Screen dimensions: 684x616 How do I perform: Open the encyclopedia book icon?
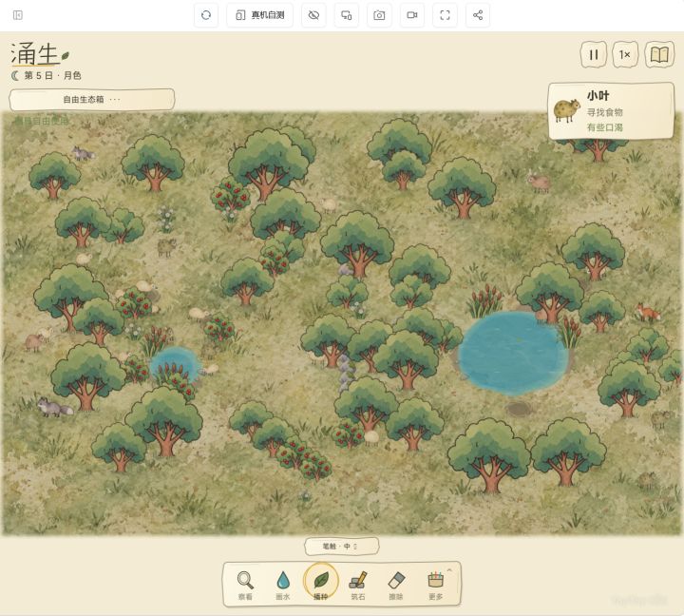tap(659, 55)
